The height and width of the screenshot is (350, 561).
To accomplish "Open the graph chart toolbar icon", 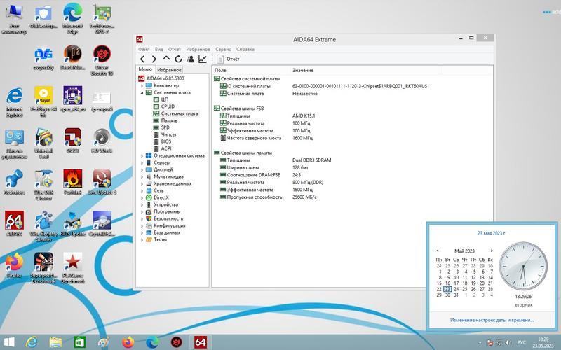I will click(202, 59).
